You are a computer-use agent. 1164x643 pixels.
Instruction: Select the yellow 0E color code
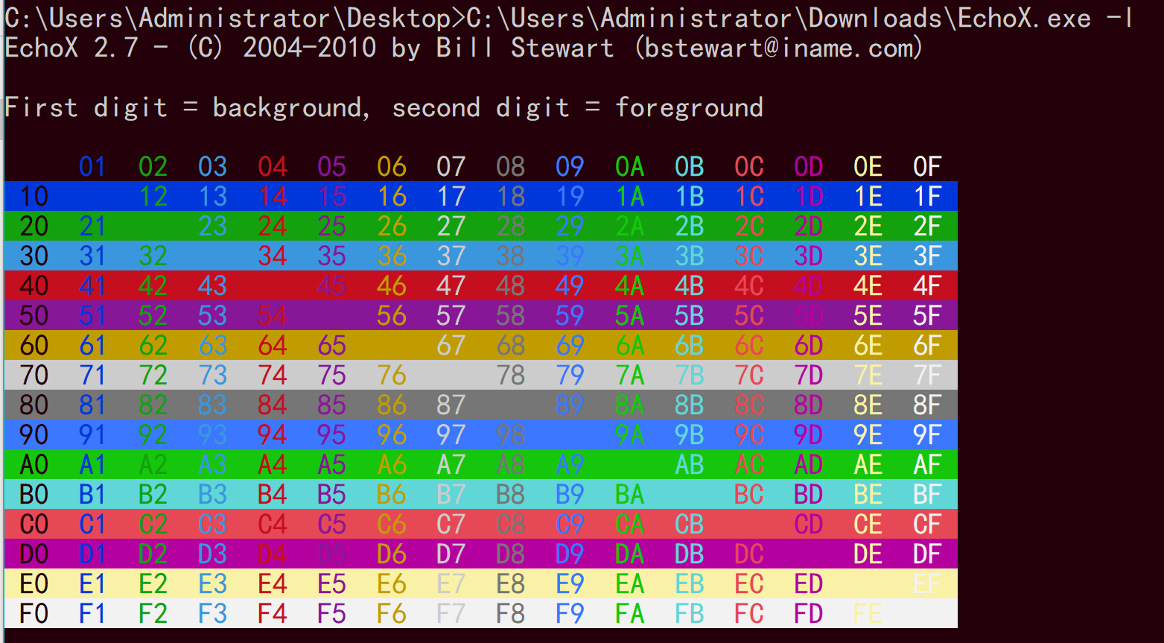coord(868,166)
